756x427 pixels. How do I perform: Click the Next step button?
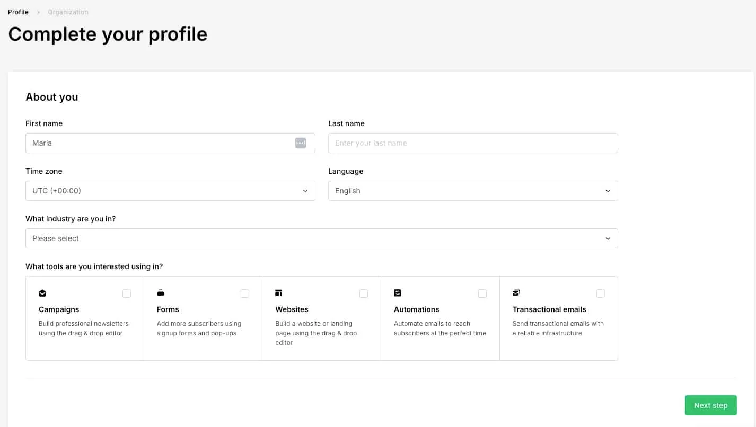711,405
